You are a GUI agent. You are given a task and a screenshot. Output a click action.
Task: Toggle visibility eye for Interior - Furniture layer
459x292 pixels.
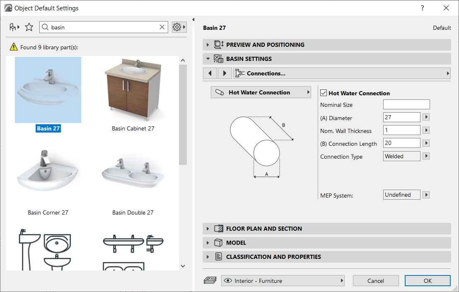click(x=228, y=280)
